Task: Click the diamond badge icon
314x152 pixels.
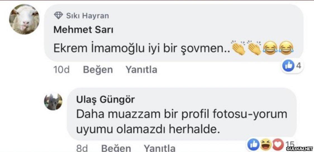Action: click(x=58, y=16)
